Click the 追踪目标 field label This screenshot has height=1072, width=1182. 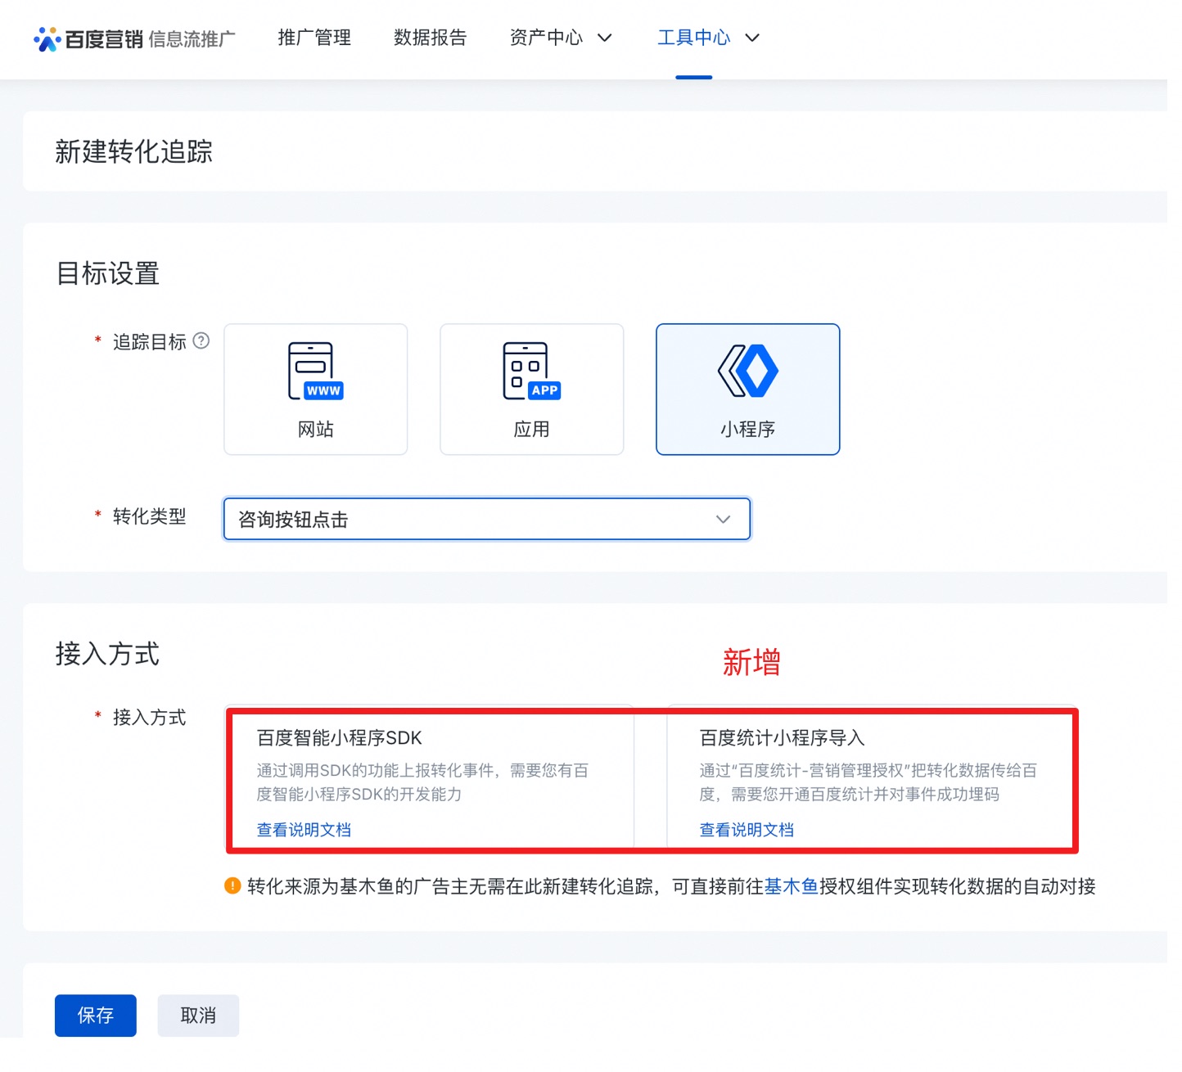click(150, 342)
